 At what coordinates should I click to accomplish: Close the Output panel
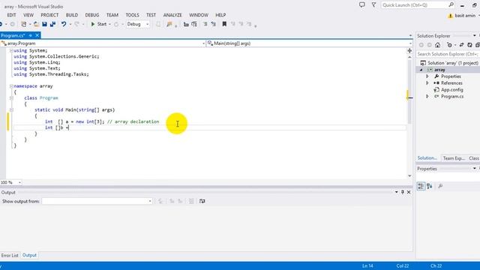[409, 192]
